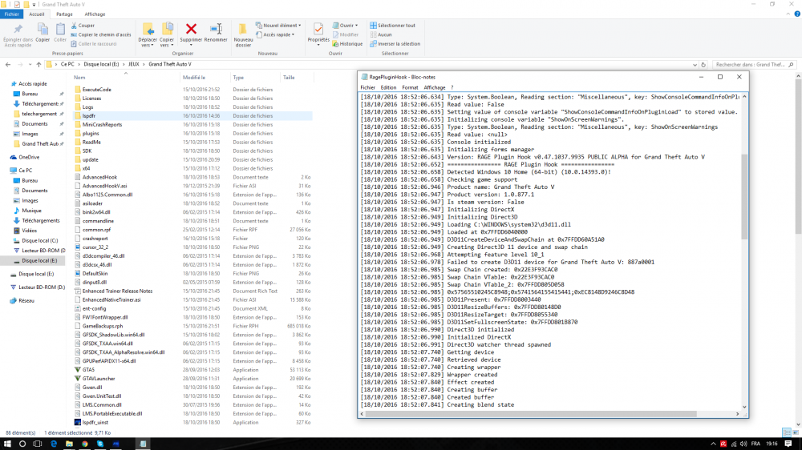This screenshot has width=802, height=450.
Task: Click the Renommer icon
Action: click(x=216, y=29)
